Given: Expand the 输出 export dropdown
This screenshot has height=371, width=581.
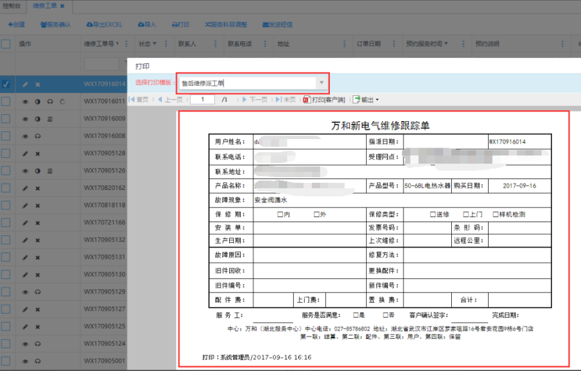Looking at the screenshot, I should pyautogui.click(x=365, y=100).
